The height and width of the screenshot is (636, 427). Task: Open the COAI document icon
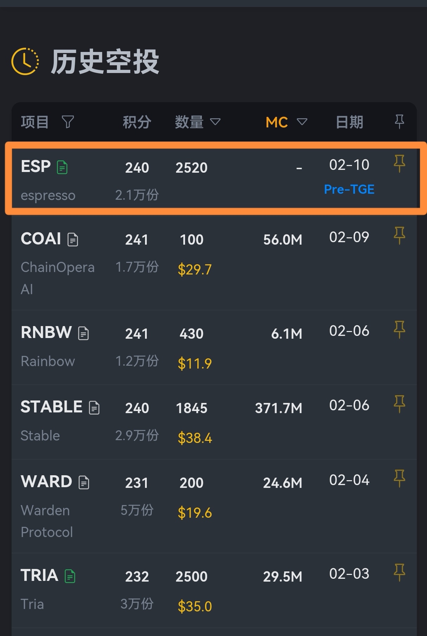point(73,240)
